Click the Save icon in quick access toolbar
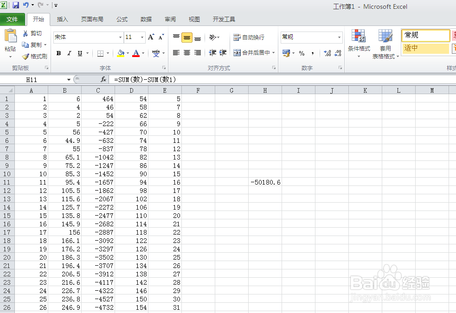This screenshot has width=456, height=313. (15, 5)
